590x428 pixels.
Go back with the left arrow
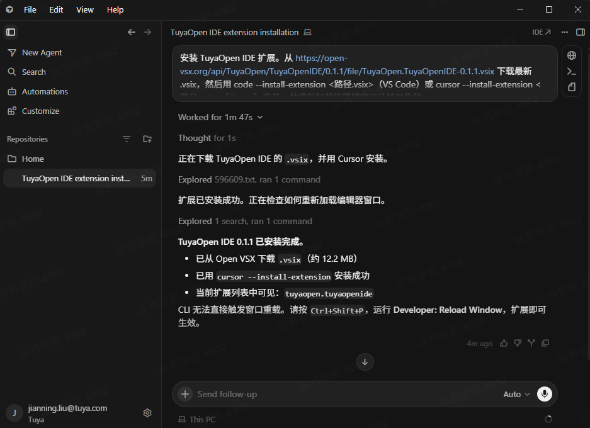coord(132,32)
